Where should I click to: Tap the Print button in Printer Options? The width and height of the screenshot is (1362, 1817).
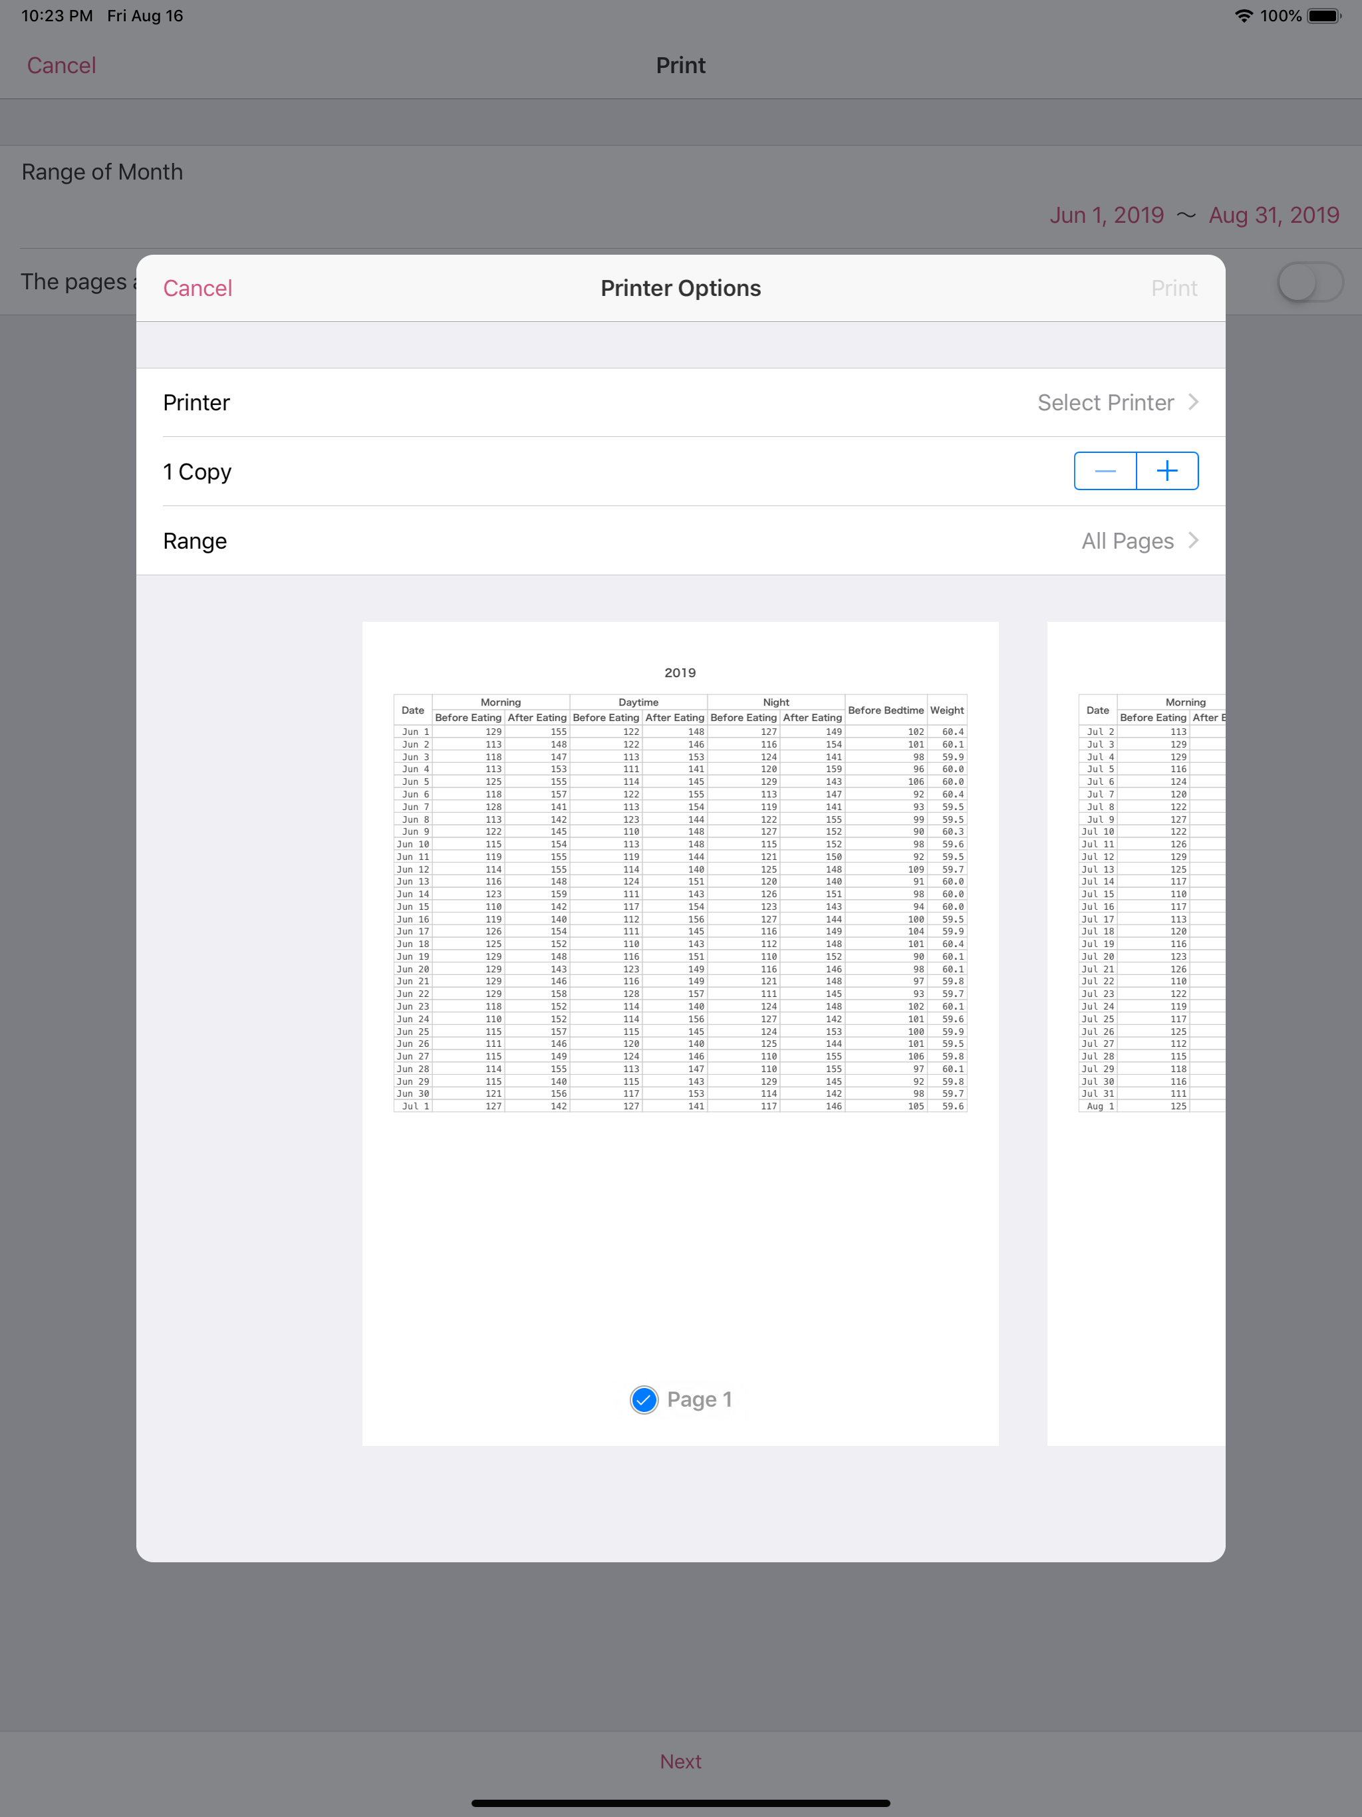point(1174,289)
